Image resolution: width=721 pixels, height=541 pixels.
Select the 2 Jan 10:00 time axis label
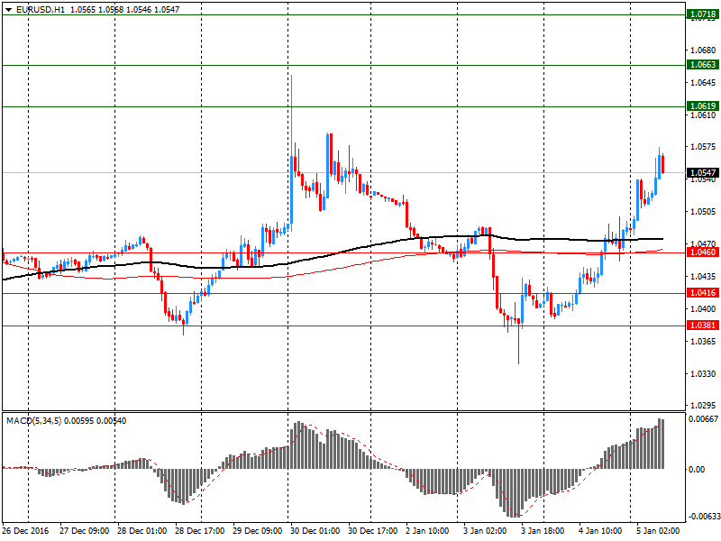tap(427, 531)
